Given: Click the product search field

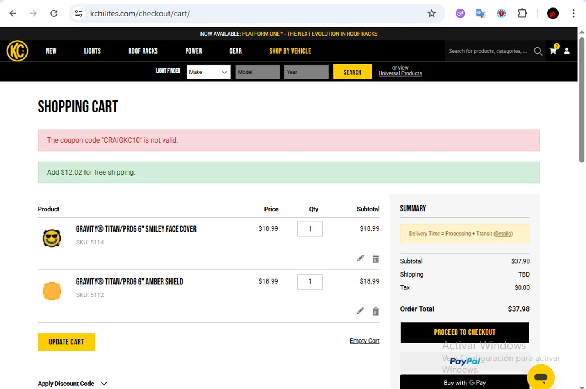Looking at the screenshot, I should tap(488, 51).
